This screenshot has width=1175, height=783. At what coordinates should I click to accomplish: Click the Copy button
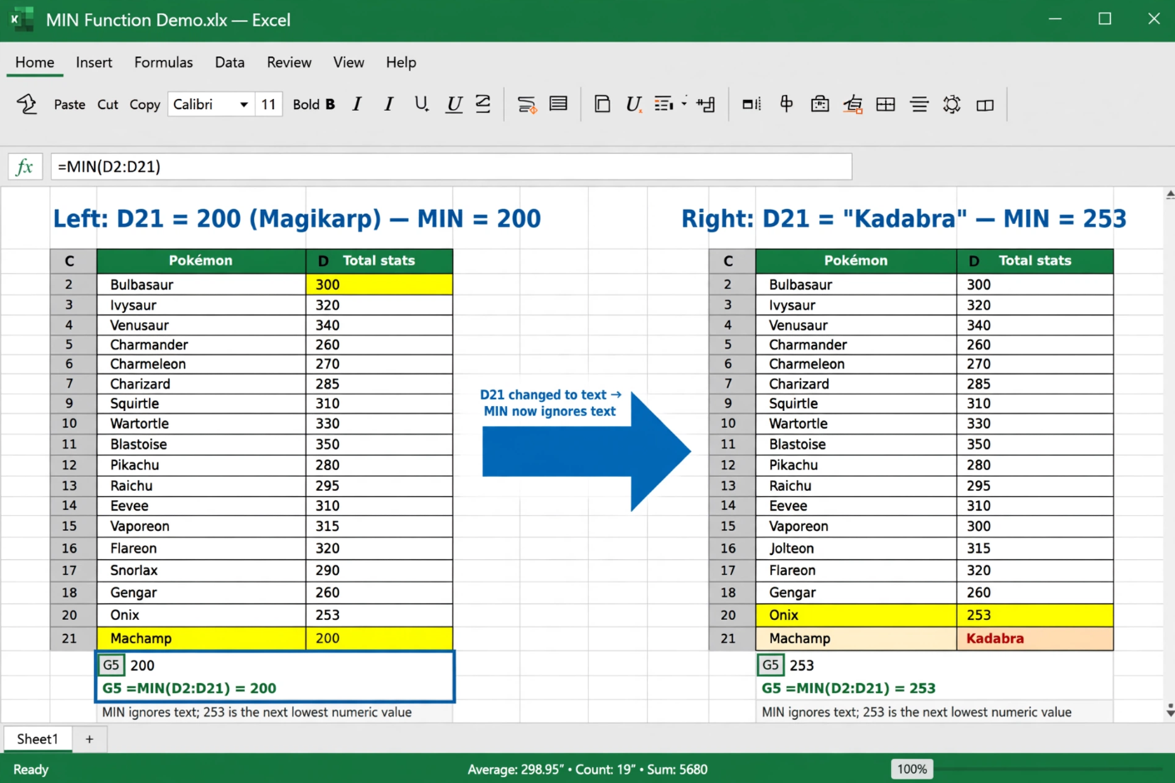(145, 104)
